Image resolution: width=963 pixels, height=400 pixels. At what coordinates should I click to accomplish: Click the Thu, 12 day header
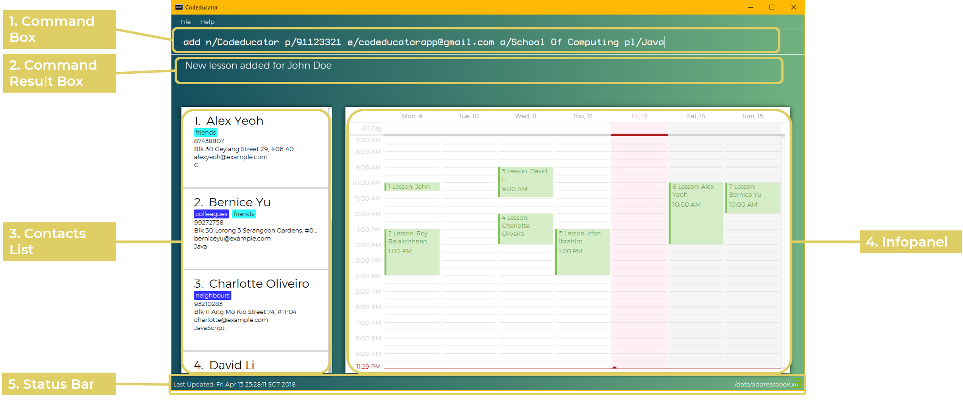(x=582, y=116)
